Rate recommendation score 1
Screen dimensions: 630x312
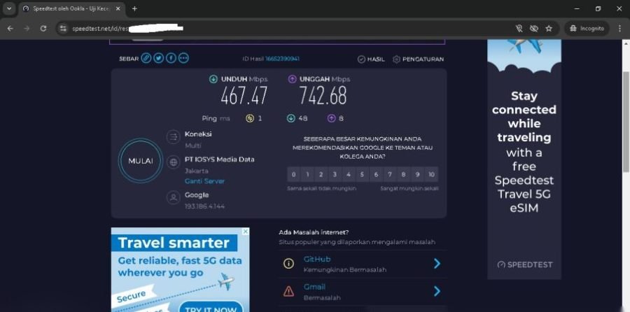pos(307,174)
